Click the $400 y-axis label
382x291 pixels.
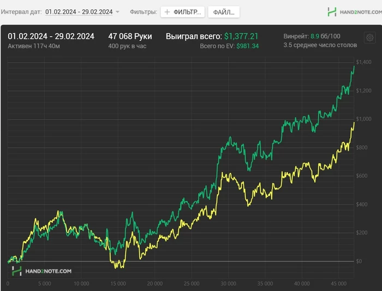click(x=361, y=204)
